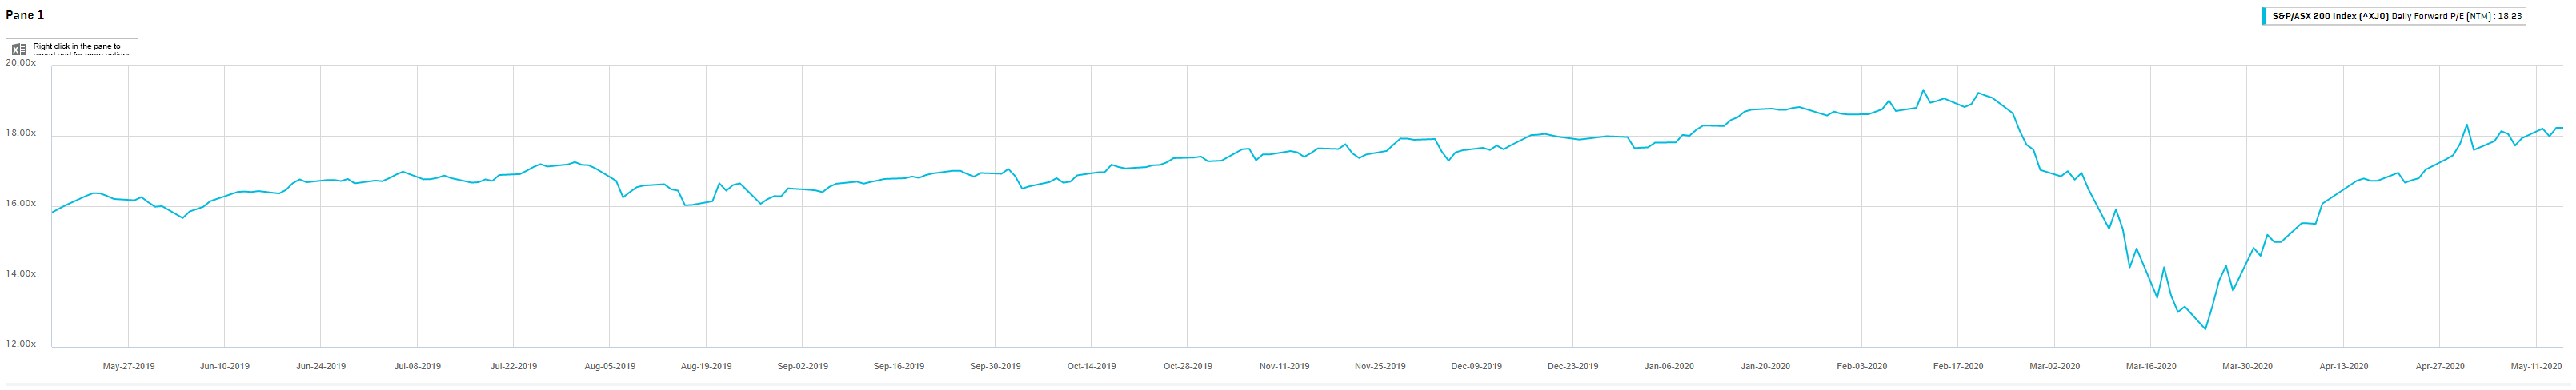The width and height of the screenshot is (2576, 390).
Task: Select the Feb-03-2020 date label
Action: point(1862,366)
